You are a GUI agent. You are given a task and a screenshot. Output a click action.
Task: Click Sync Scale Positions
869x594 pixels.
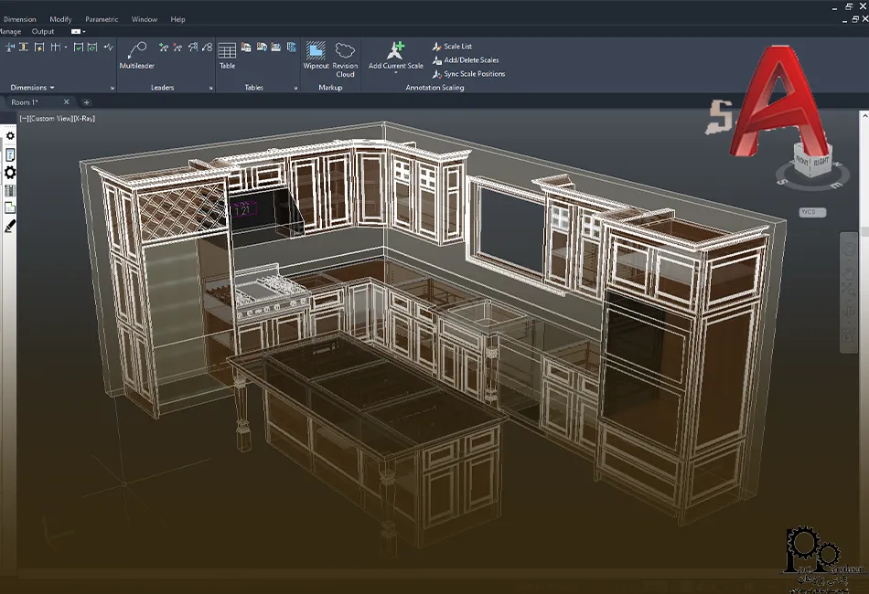[473, 74]
